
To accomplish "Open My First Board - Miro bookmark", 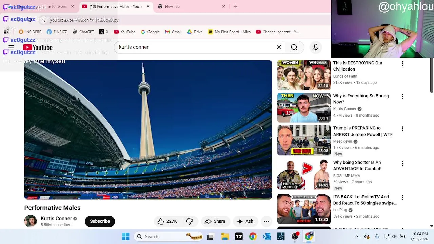I will (229, 32).
